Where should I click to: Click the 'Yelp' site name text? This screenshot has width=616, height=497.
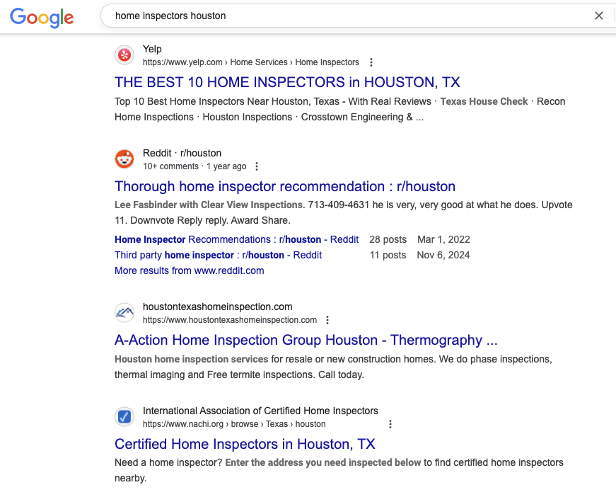pyautogui.click(x=152, y=49)
